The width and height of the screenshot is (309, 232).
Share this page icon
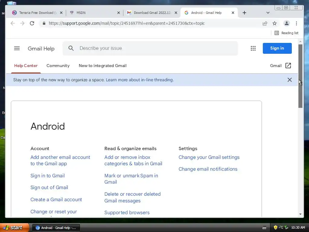[x=265, y=23]
